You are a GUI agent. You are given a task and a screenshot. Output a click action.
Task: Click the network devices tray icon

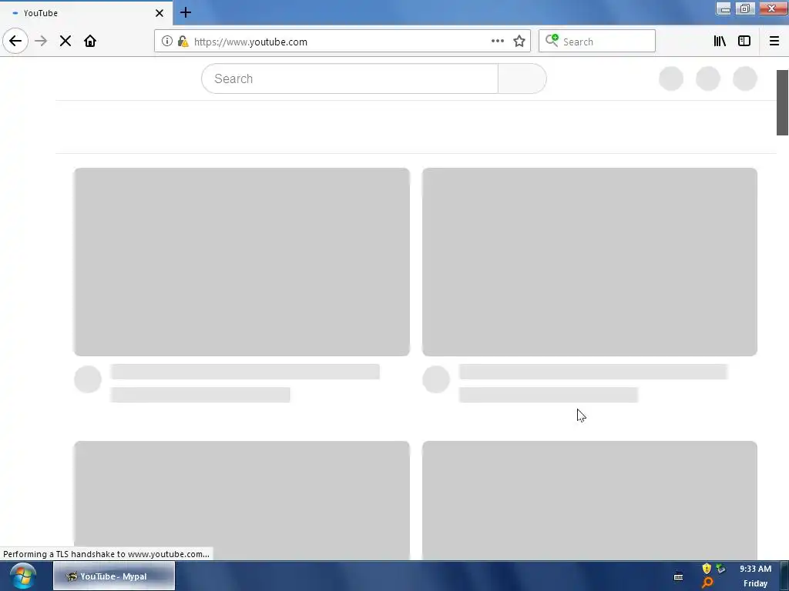coord(721,569)
